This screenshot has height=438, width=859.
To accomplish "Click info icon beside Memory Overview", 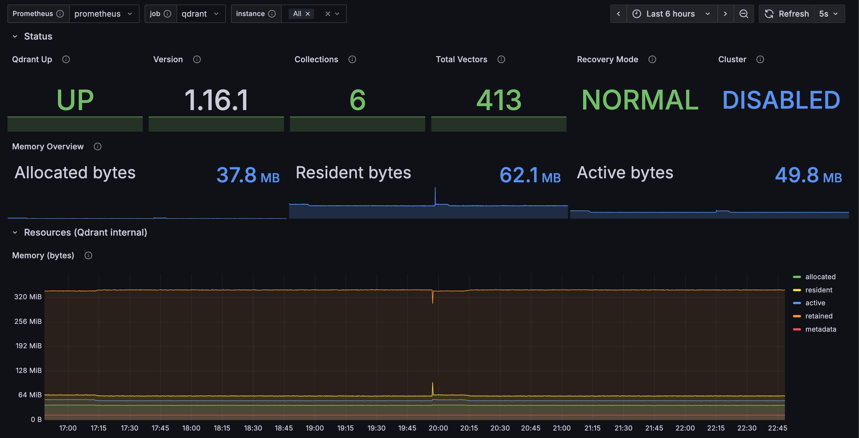I will point(97,146).
